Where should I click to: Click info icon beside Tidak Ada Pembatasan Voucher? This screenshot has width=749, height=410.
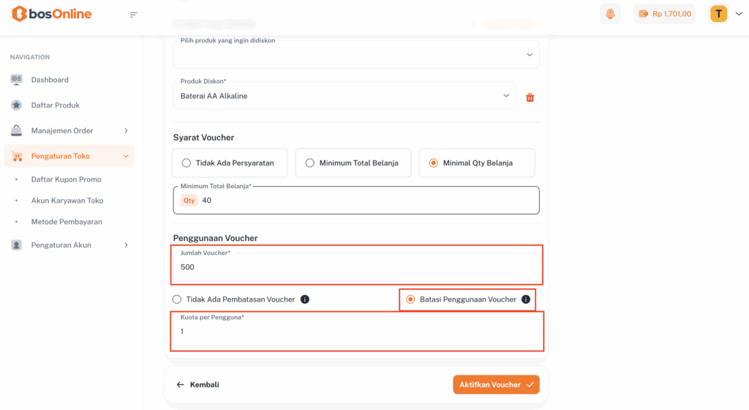305,299
